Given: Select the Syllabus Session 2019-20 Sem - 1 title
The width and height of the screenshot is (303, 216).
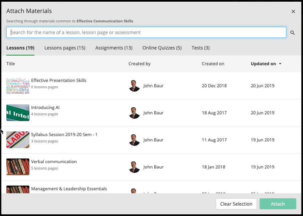Looking at the screenshot, I should tap(64, 135).
